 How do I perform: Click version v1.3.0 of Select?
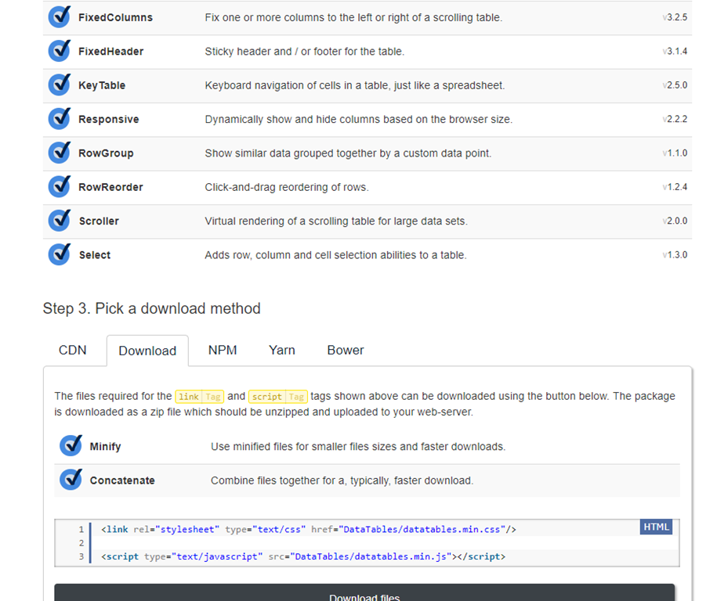(x=675, y=254)
